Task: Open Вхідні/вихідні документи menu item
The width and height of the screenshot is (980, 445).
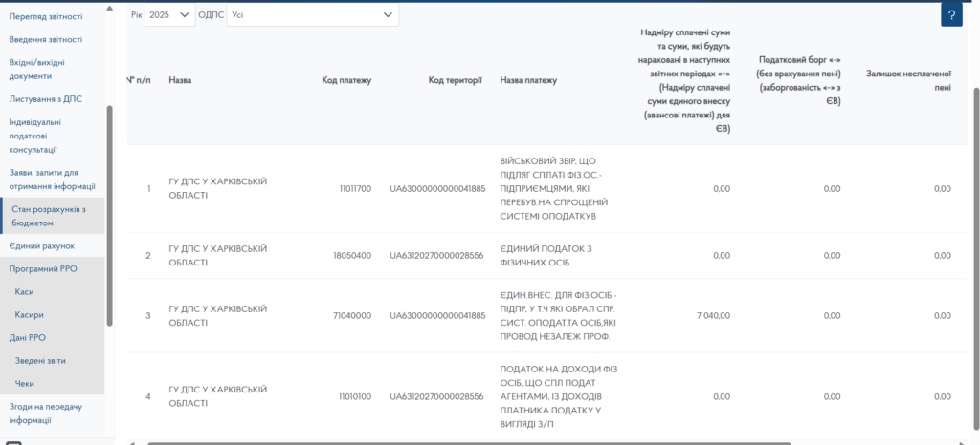Action: tap(43, 69)
